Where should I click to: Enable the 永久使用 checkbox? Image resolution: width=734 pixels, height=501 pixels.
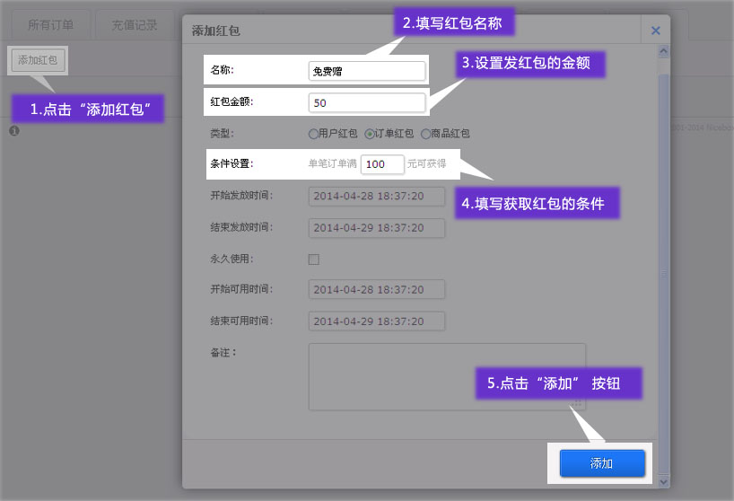click(x=314, y=259)
